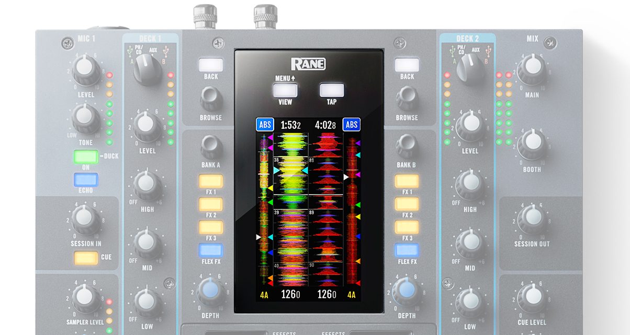Toggle the right ABS mode badge

tap(352, 124)
